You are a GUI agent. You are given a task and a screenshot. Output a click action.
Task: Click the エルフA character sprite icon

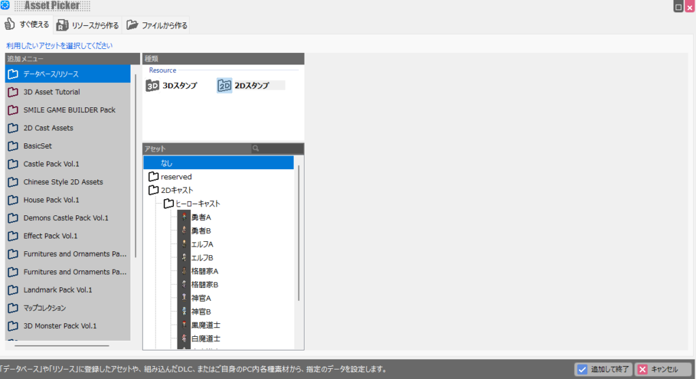pyautogui.click(x=184, y=244)
